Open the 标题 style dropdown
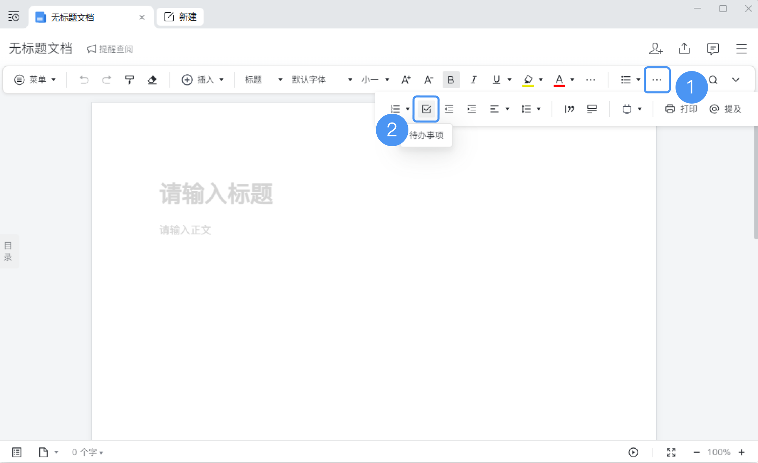758x463 pixels. tap(263, 80)
